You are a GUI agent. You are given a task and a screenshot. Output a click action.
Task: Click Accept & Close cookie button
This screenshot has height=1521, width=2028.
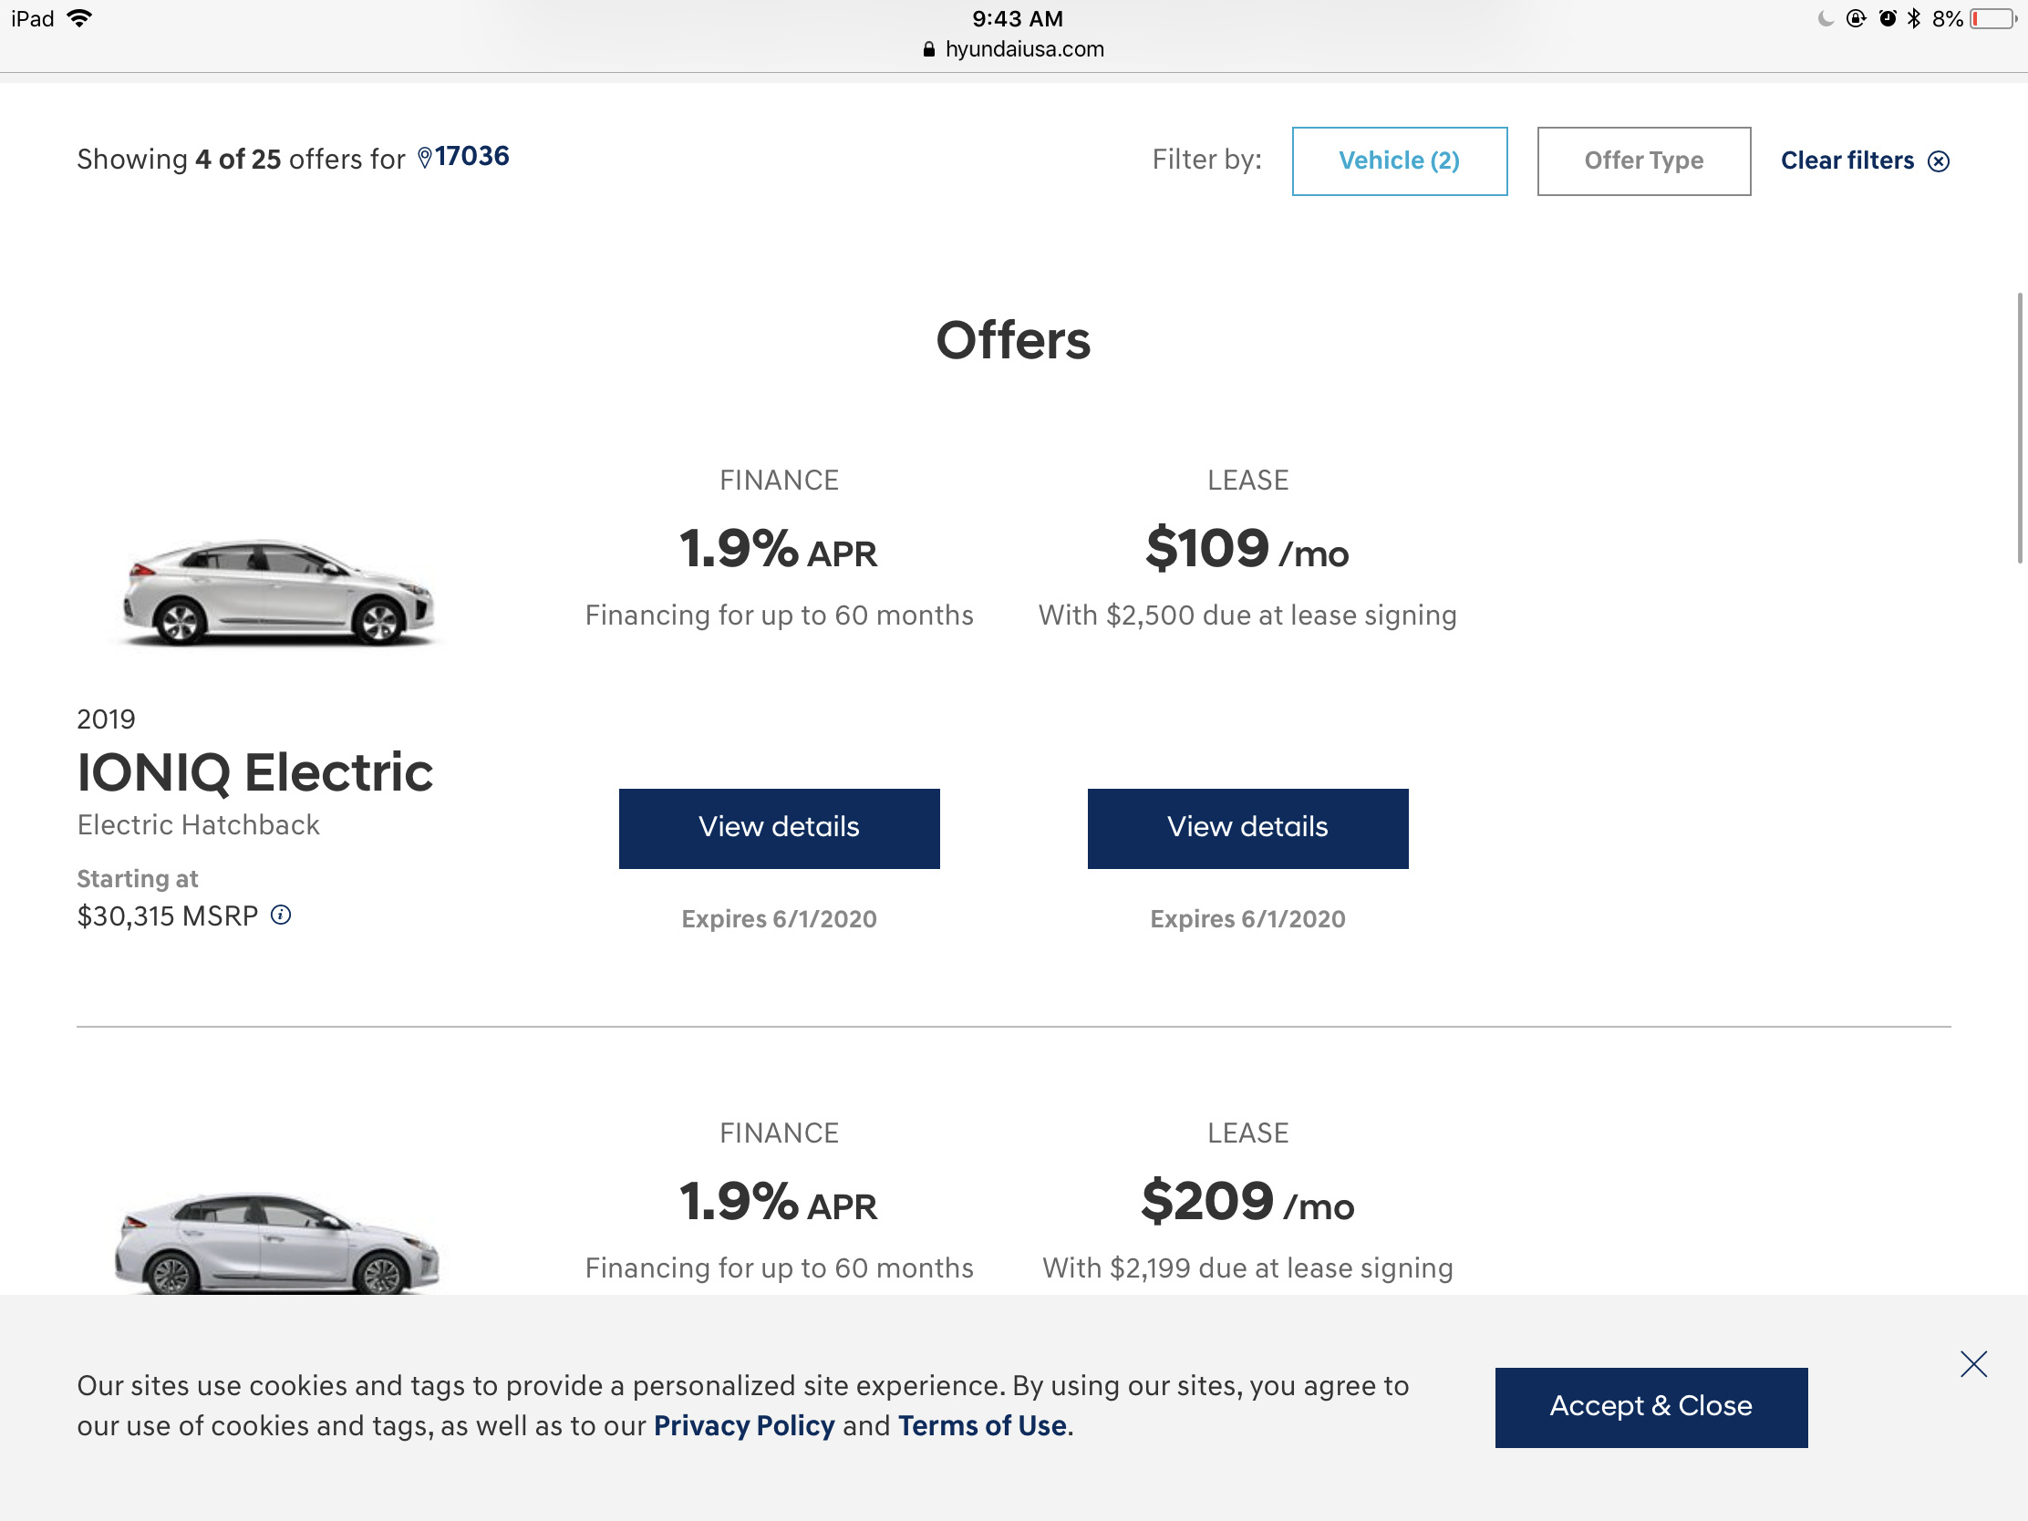(1651, 1407)
